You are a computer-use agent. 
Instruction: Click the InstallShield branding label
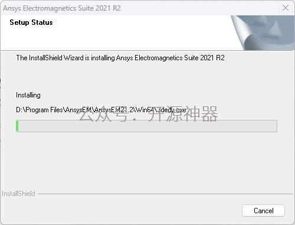18,194
